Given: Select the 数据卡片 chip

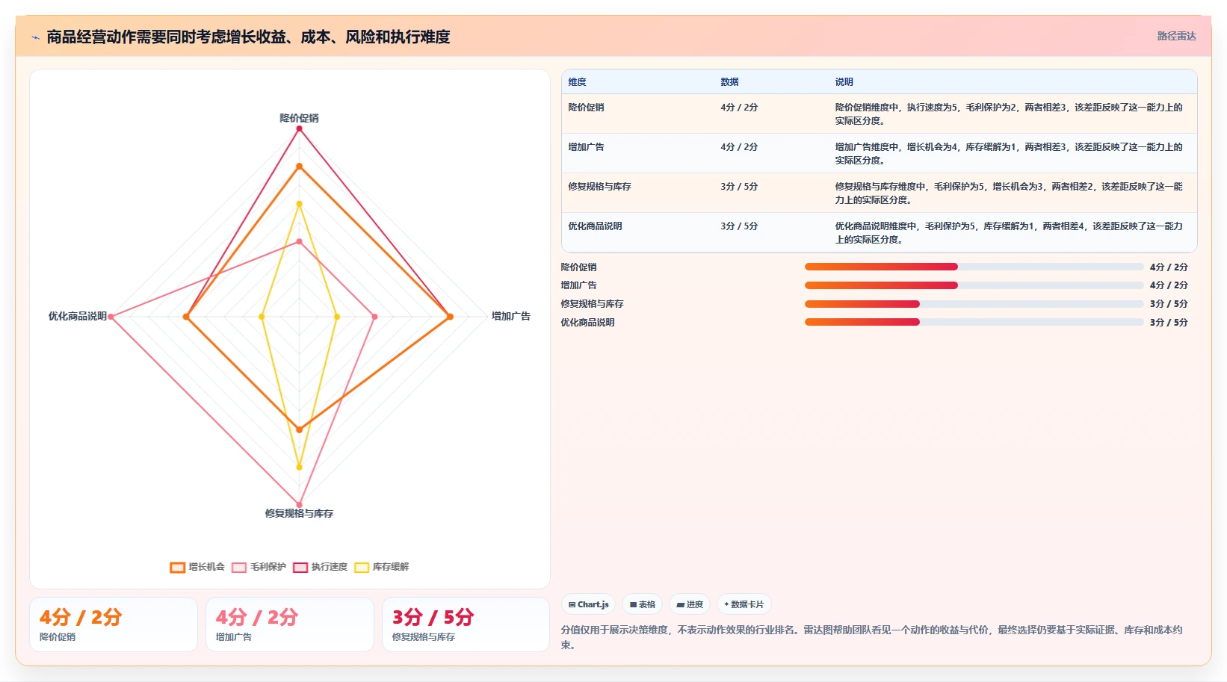Looking at the screenshot, I should coord(744,604).
